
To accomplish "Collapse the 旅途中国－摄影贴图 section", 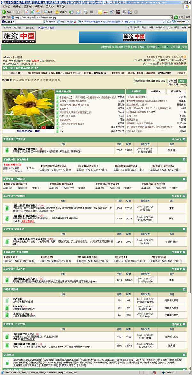I will coord(184,196).
